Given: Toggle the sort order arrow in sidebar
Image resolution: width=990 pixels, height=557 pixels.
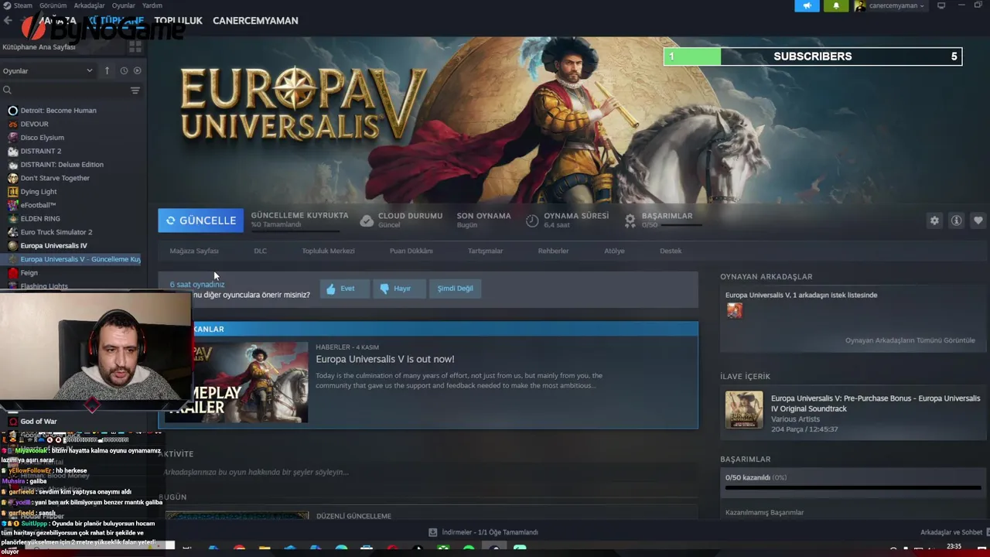Looking at the screenshot, I should tap(107, 70).
